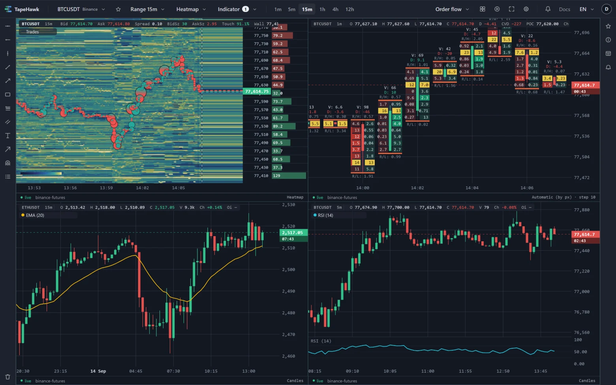The width and height of the screenshot is (616, 385).
Task: Open the Docs link
Action: point(564,9)
